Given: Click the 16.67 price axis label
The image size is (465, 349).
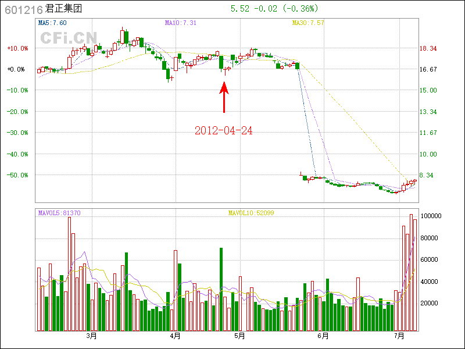Looking at the screenshot, I should point(428,69).
